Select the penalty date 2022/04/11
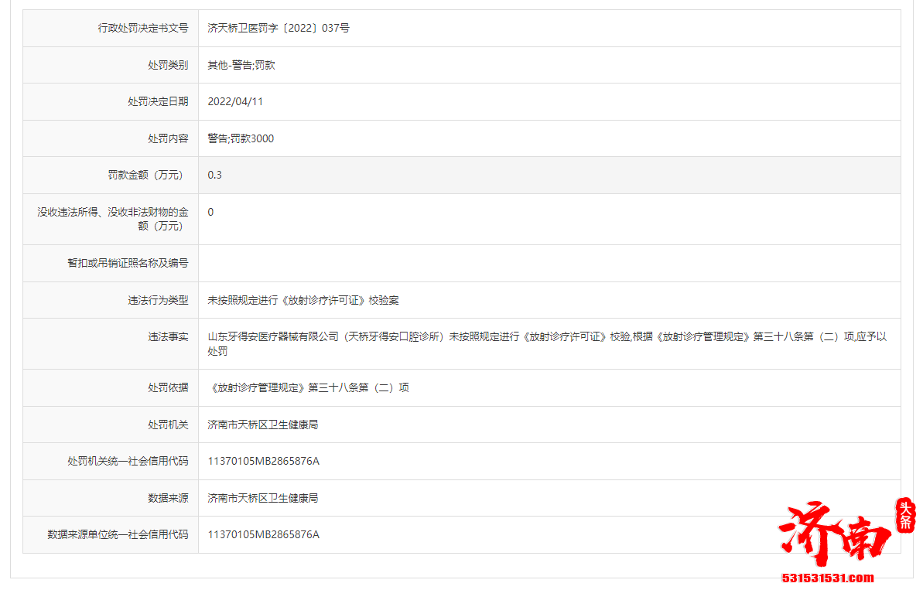The width and height of the screenshot is (923, 590). click(235, 101)
